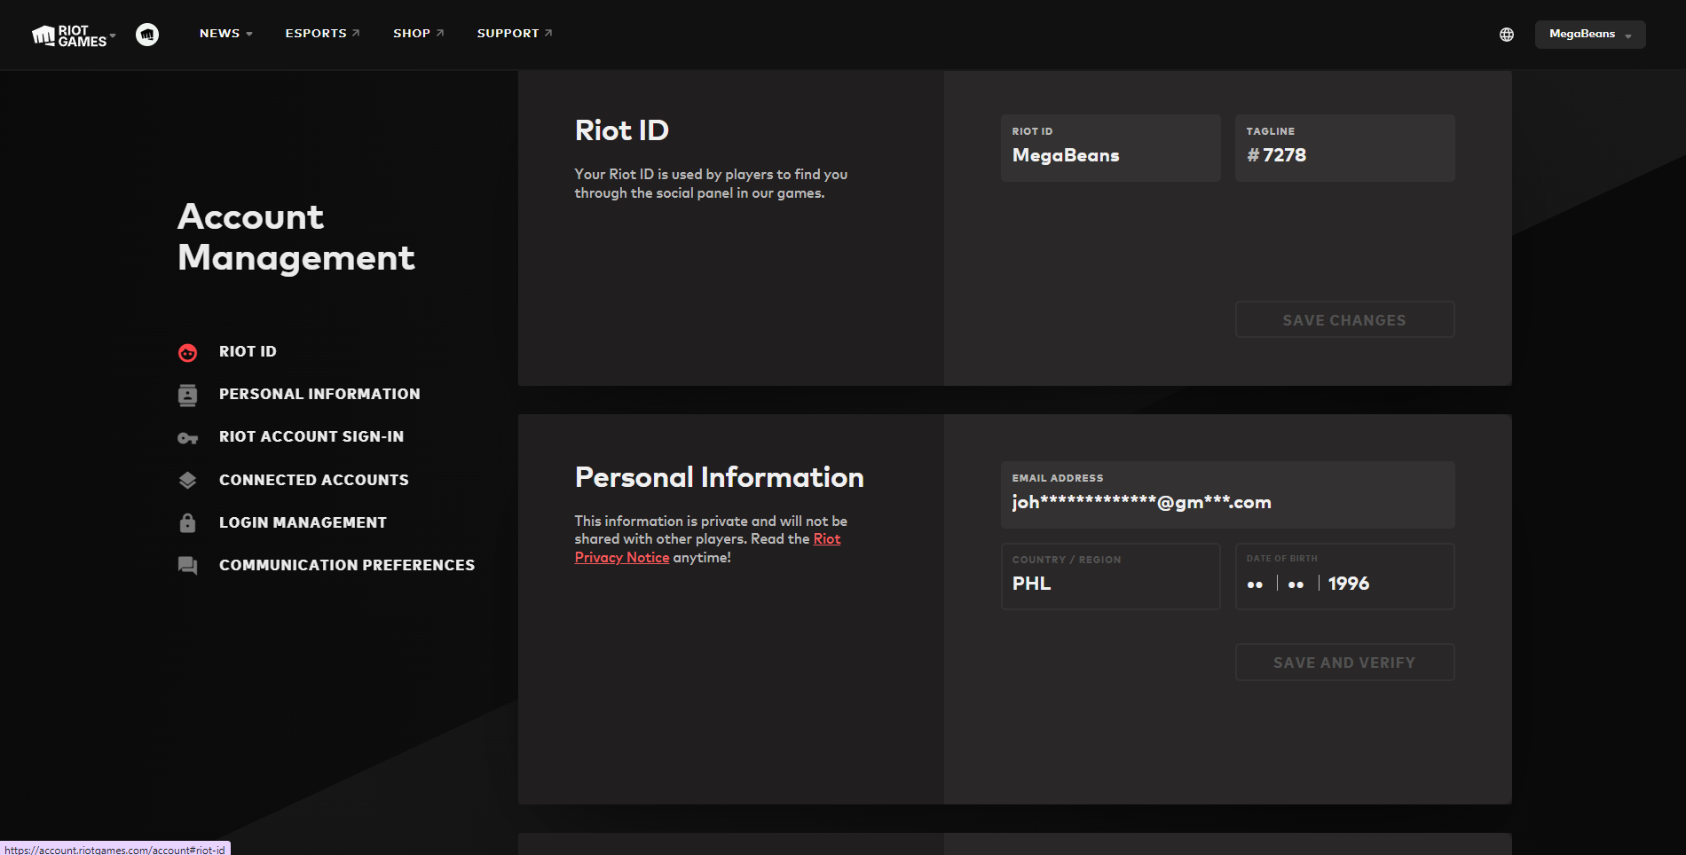Click the key icon for Riot Account Sign-In
This screenshot has height=855, width=1686.
[187, 438]
